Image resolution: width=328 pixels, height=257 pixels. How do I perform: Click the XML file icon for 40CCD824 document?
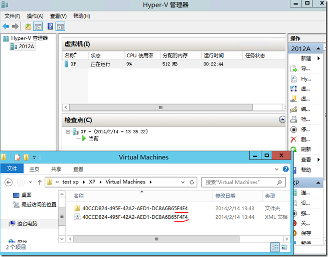77,217
